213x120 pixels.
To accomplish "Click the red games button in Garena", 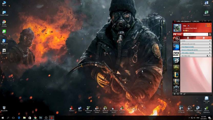I will pyautogui.click(x=178, y=34).
